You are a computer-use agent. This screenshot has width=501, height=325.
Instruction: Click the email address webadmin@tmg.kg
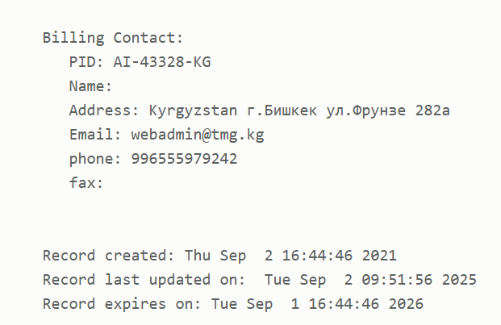click(198, 134)
